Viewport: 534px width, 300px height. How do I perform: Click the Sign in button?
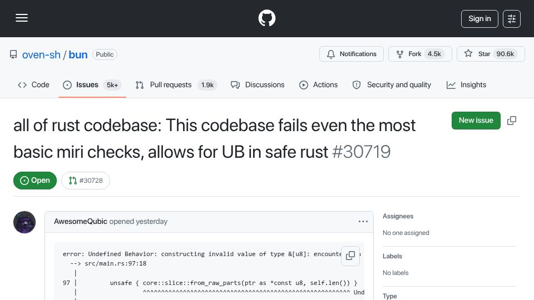tap(479, 19)
